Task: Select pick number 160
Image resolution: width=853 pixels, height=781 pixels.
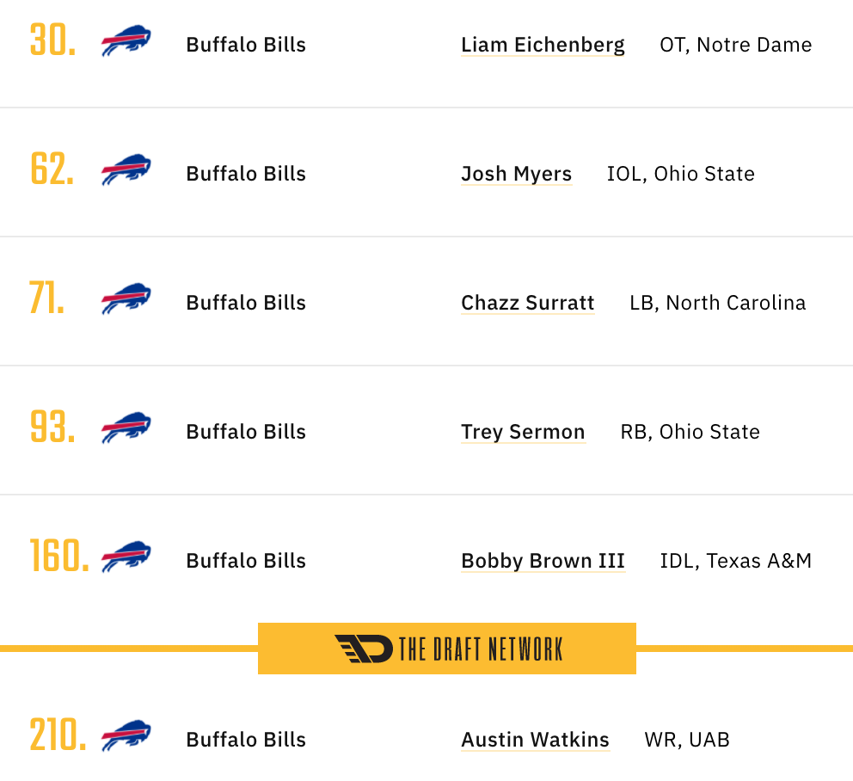Action: [x=59, y=556]
